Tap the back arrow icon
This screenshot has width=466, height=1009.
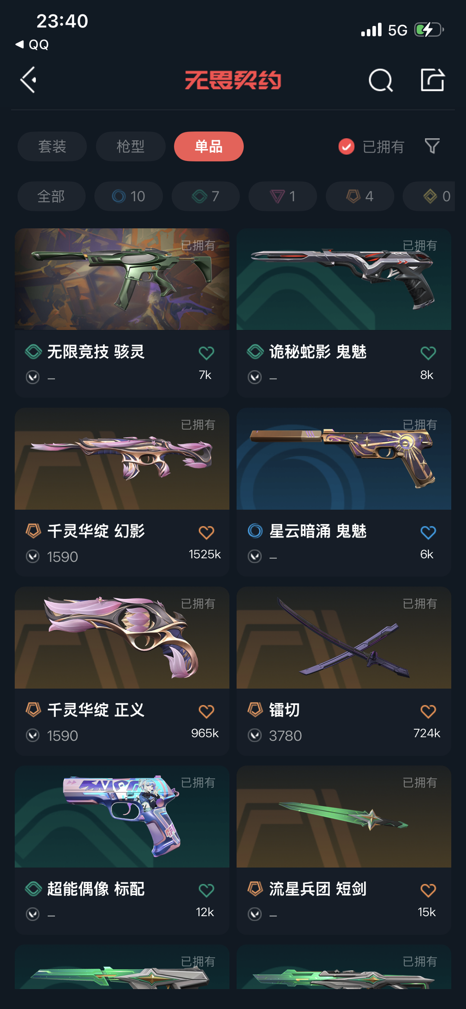click(x=28, y=80)
